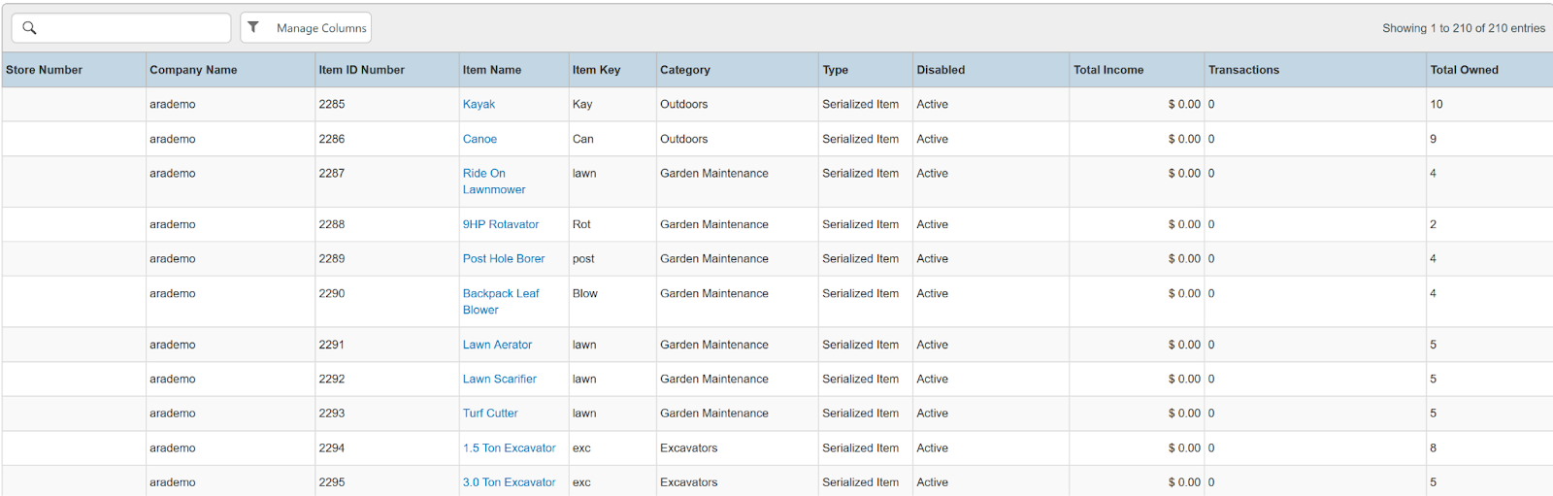Open the 3.0 Ton Excavator link
Image resolution: width=1553 pixels, height=496 pixels.
coord(509,482)
